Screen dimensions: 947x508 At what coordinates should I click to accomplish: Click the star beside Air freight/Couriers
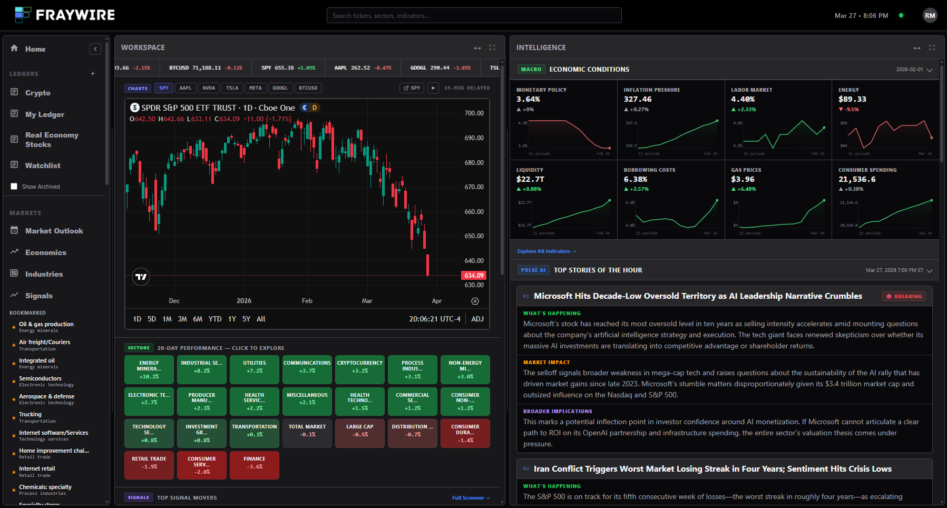point(14,345)
